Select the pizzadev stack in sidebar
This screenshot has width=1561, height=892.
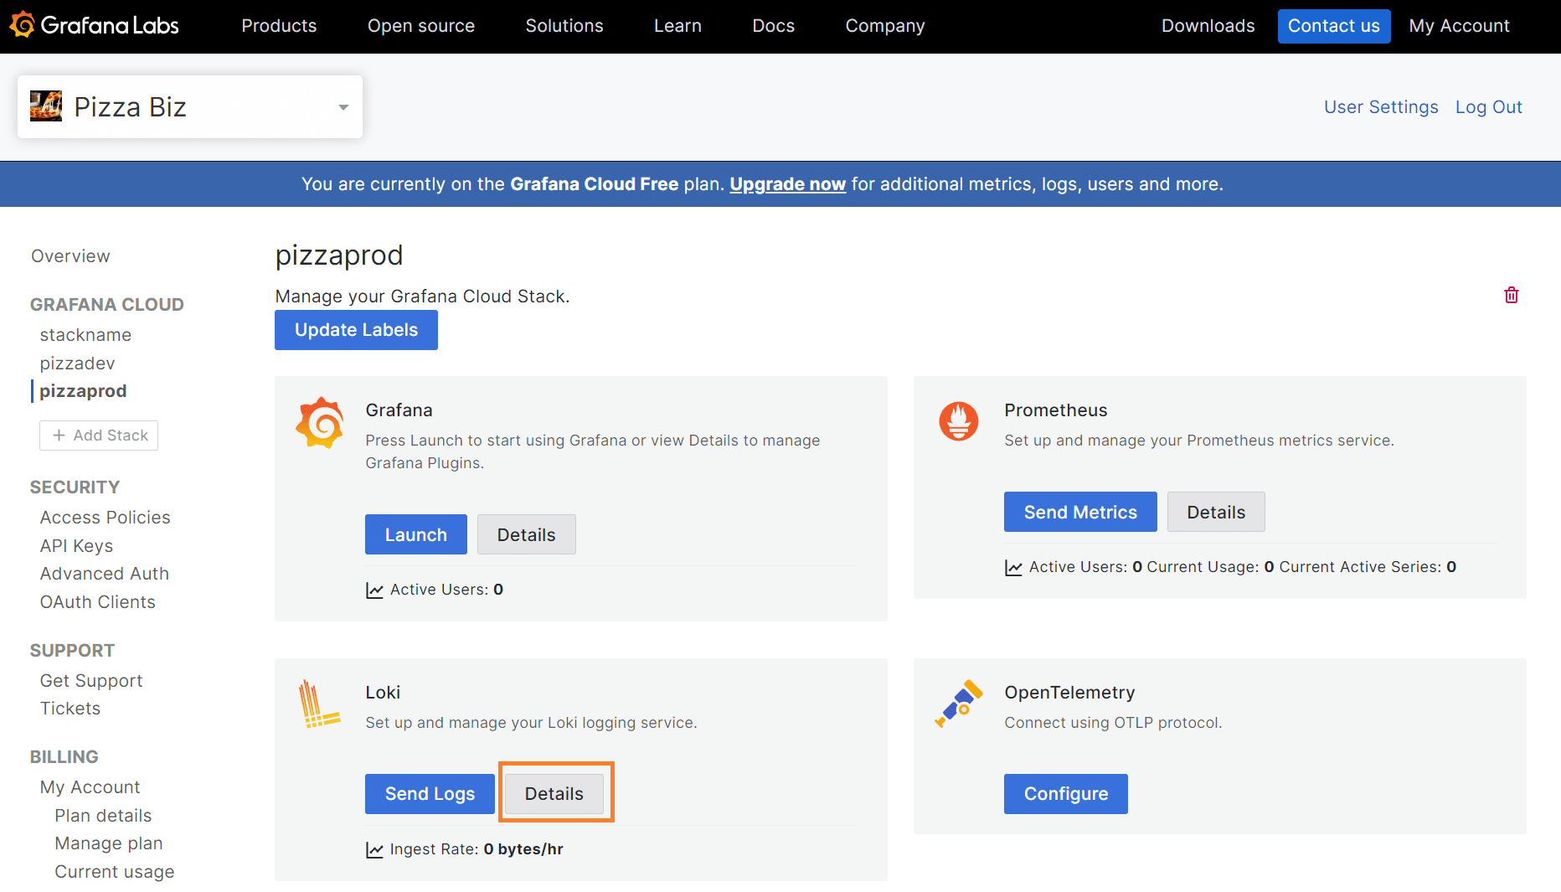click(77, 364)
